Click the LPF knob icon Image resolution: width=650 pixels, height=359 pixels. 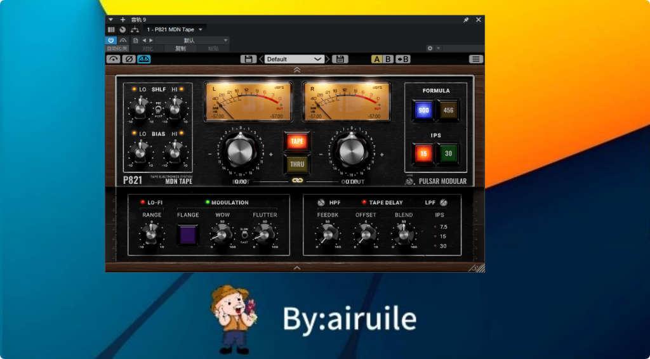(x=444, y=202)
